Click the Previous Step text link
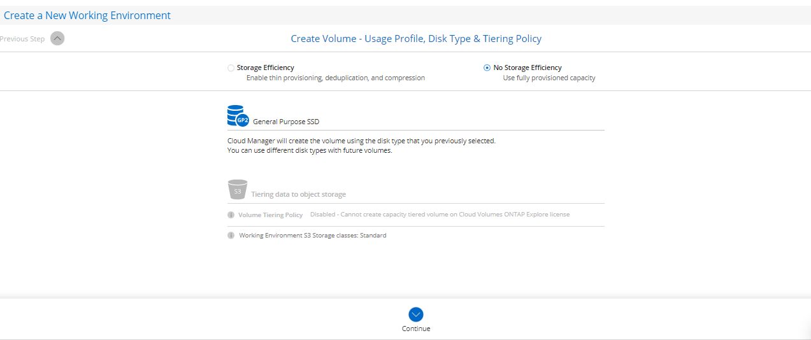This screenshot has width=811, height=340. 22,39
